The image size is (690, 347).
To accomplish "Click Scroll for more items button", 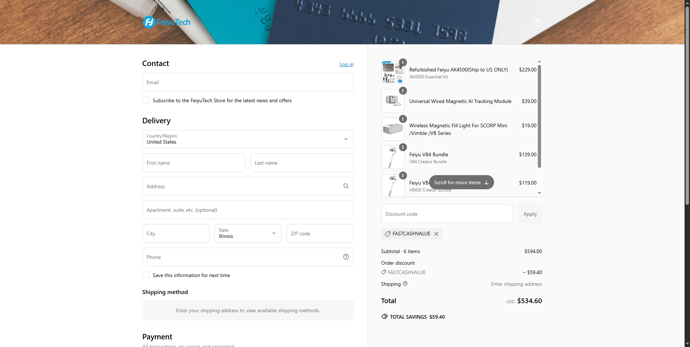I will [461, 182].
